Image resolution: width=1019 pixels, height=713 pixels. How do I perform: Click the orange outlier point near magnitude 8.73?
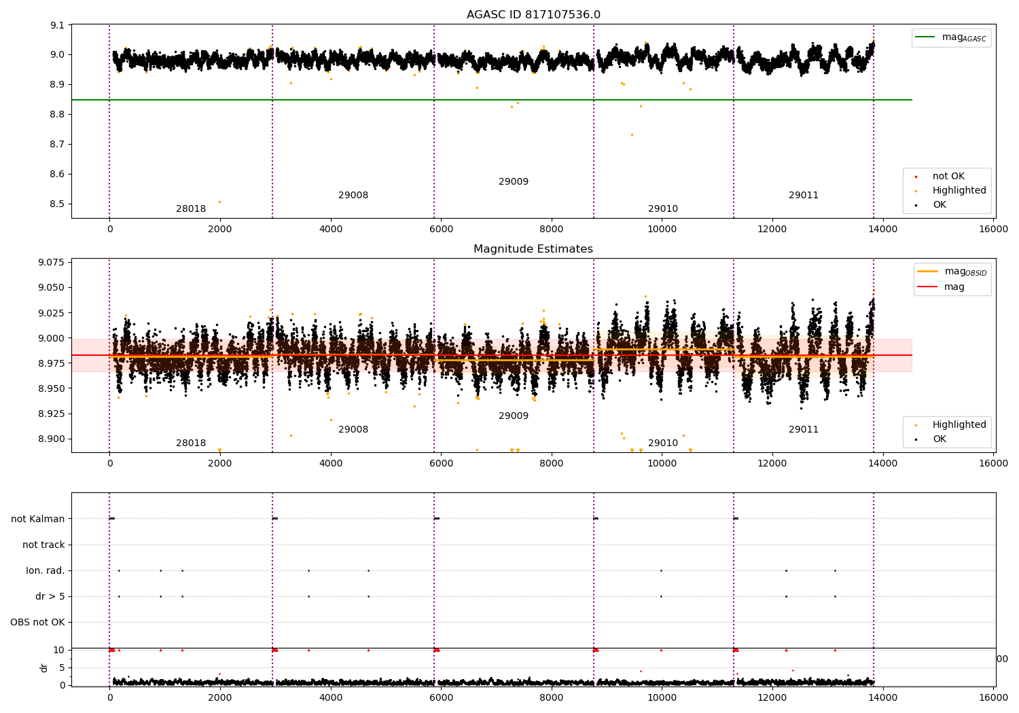pyautogui.click(x=632, y=134)
